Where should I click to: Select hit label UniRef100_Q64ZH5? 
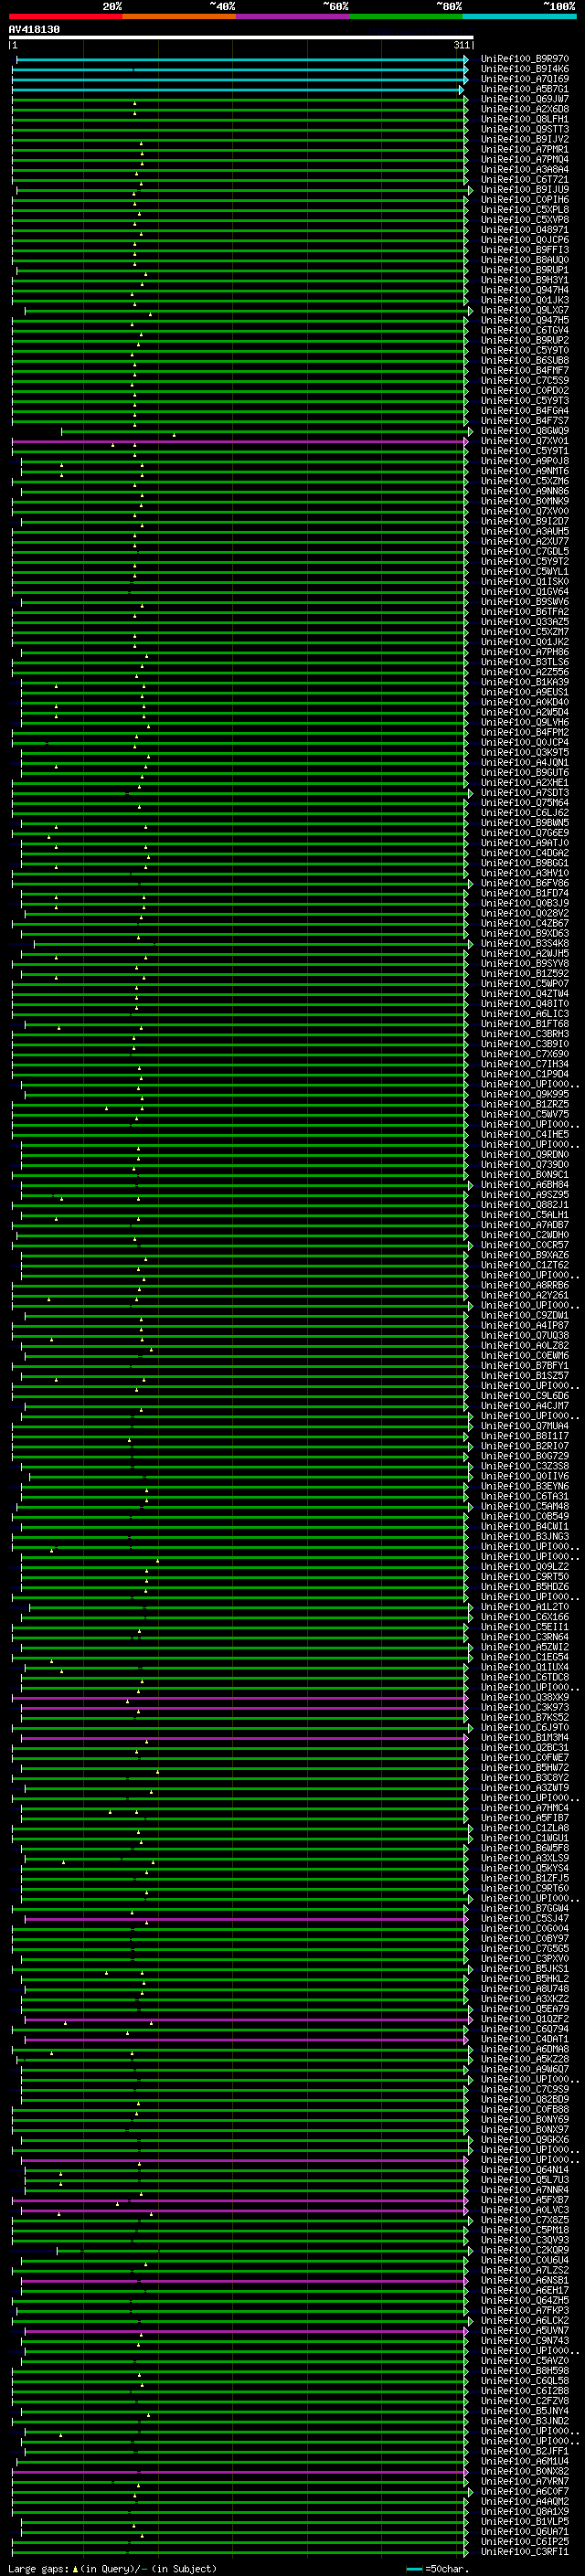525,2301
